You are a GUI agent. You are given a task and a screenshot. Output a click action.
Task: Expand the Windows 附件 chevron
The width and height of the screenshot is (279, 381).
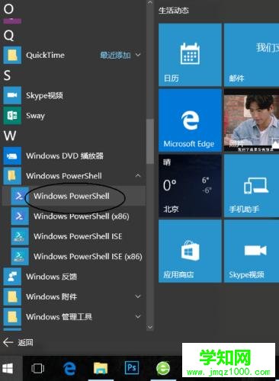[x=138, y=296]
